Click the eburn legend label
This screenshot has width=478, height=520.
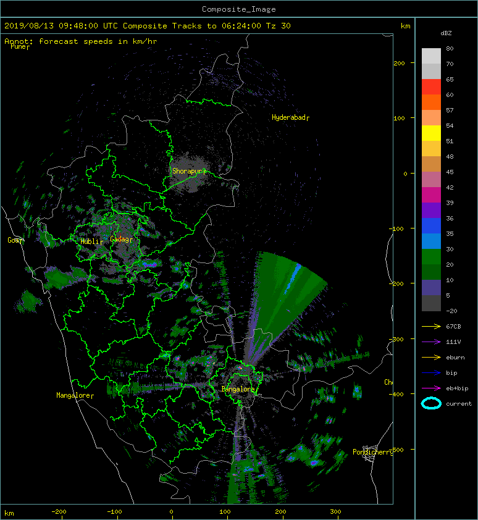(x=455, y=357)
